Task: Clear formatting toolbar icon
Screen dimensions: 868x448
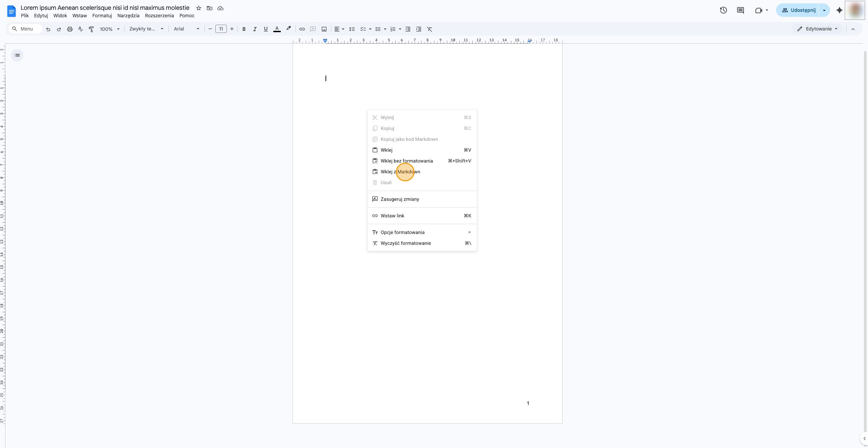Action: point(430,29)
